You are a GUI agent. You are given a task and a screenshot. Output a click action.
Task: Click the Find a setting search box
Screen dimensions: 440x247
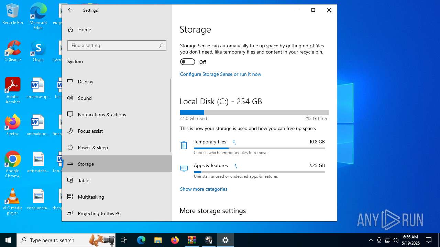click(x=117, y=46)
